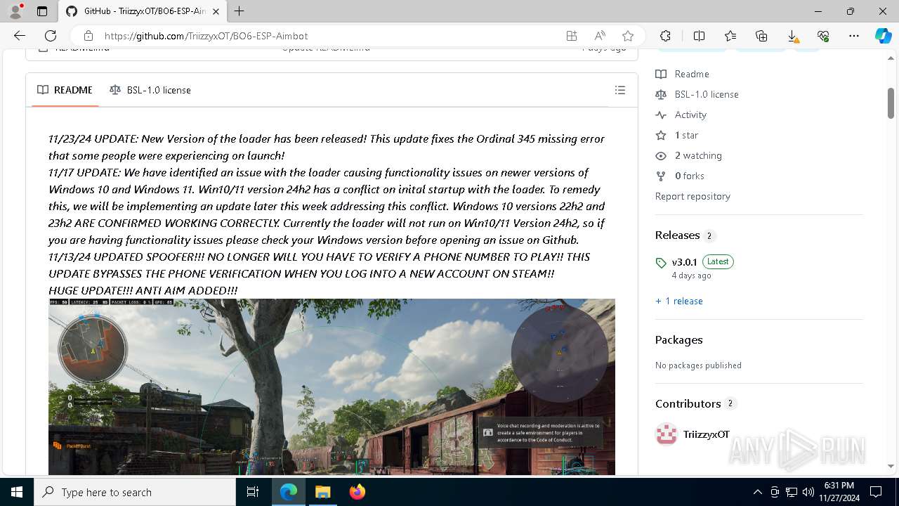Open TriizzyxOT contributor profile
Viewport: 899px width, 506px height.
click(707, 434)
